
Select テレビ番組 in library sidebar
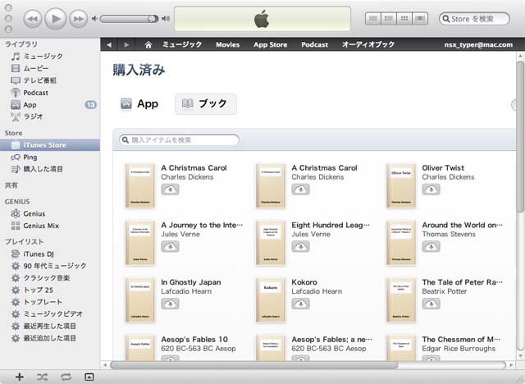point(50,80)
